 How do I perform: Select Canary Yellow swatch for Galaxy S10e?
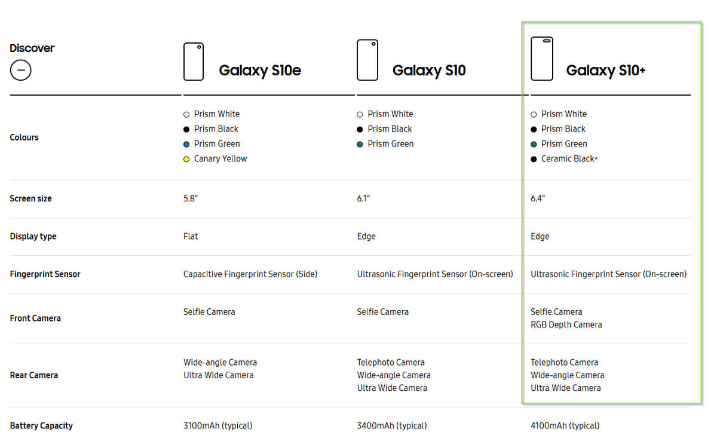tap(186, 159)
